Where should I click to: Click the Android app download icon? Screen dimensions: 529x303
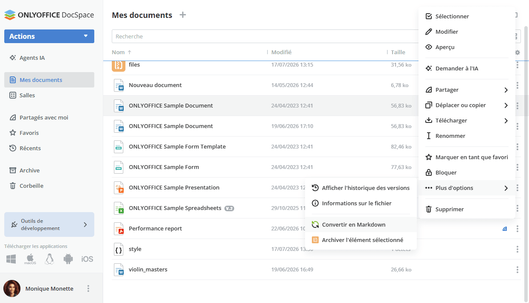click(x=68, y=259)
